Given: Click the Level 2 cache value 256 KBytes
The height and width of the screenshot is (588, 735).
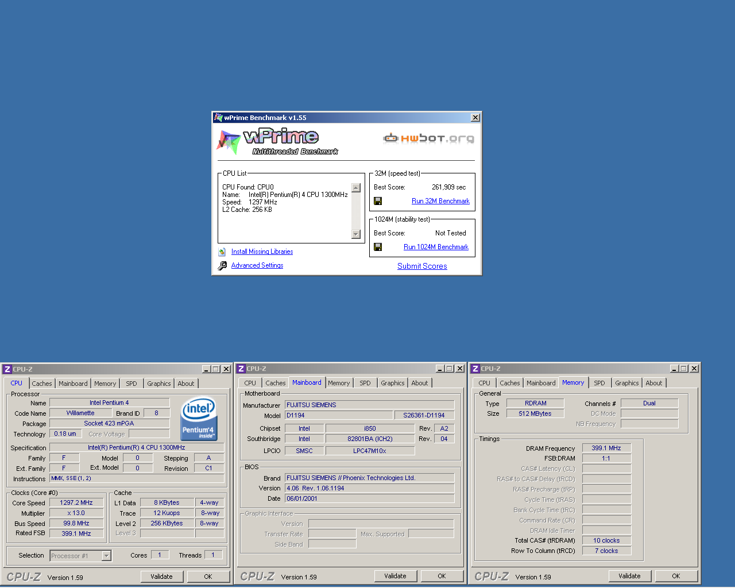Looking at the screenshot, I should point(167,523).
